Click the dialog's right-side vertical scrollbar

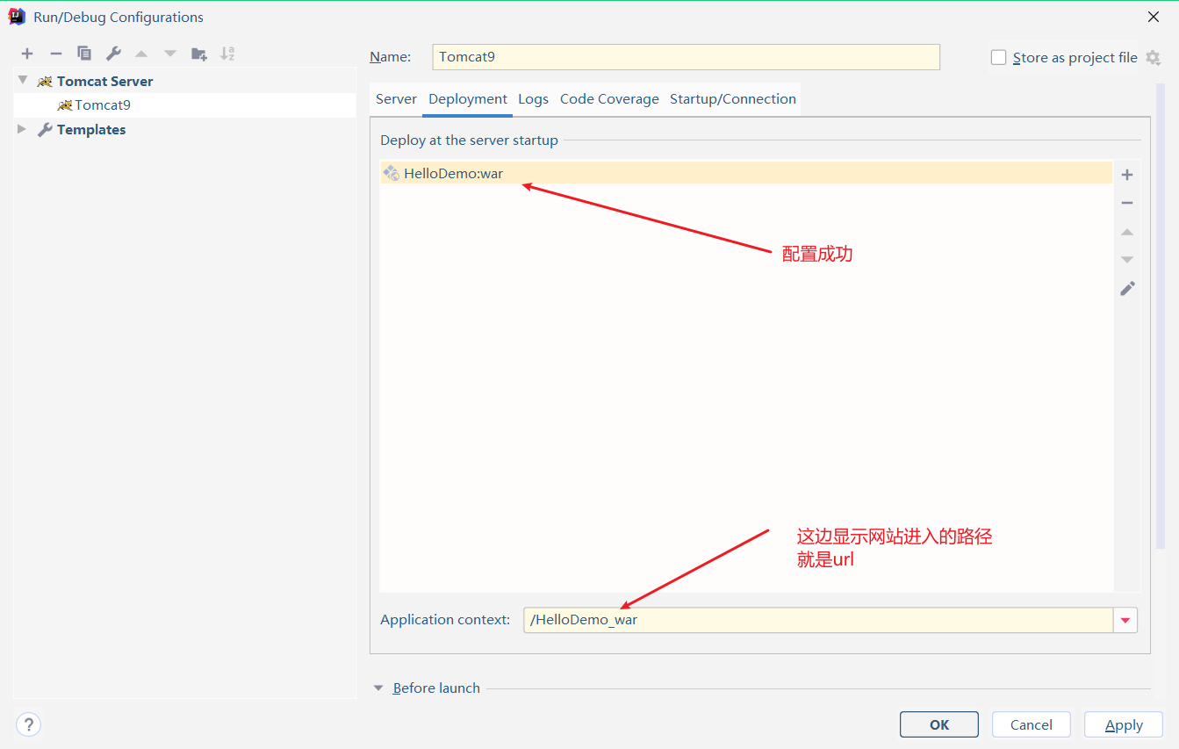(x=1161, y=316)
